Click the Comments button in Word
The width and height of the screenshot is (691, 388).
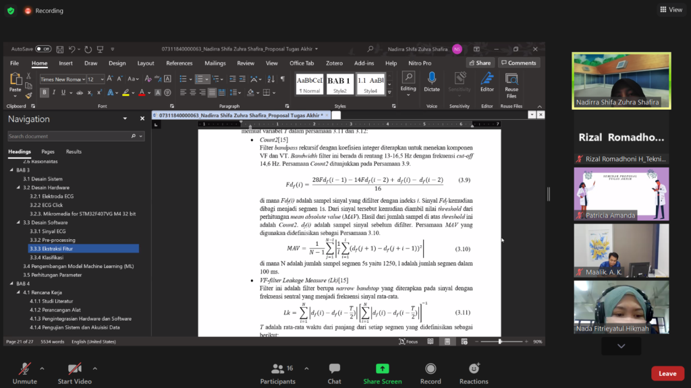click(x=518, y=63)
